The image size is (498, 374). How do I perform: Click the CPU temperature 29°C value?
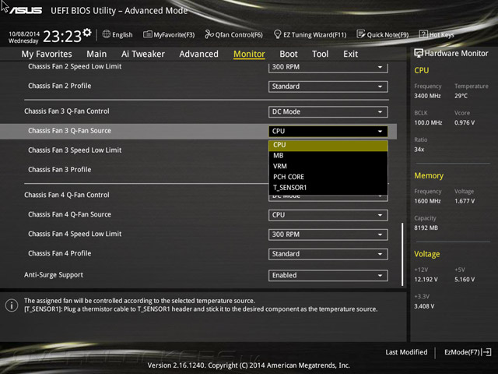tap(461, 96)
